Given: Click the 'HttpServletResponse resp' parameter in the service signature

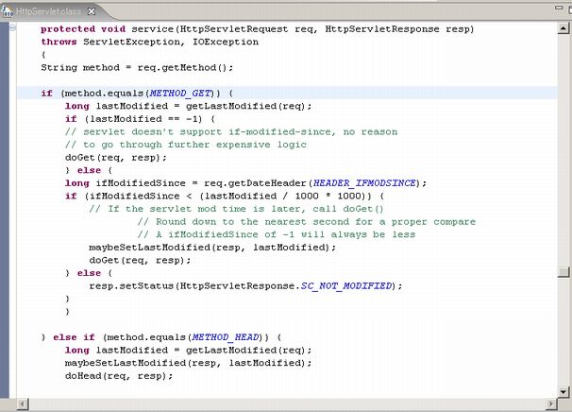Looking at the screenshot, I should (396, 29).
